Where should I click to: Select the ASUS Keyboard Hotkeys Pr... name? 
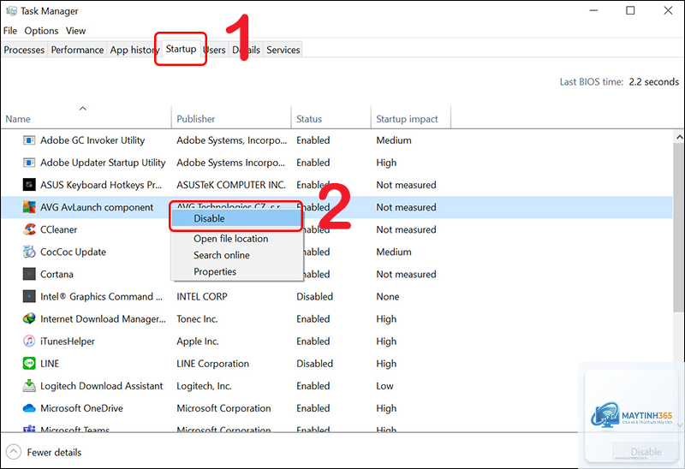pyautogui.click(x=101, y=185)
